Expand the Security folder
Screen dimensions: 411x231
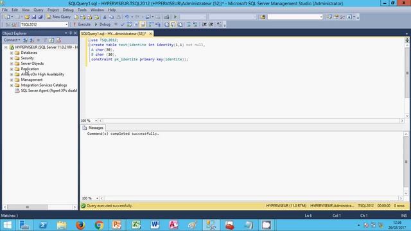pos(12,58)
